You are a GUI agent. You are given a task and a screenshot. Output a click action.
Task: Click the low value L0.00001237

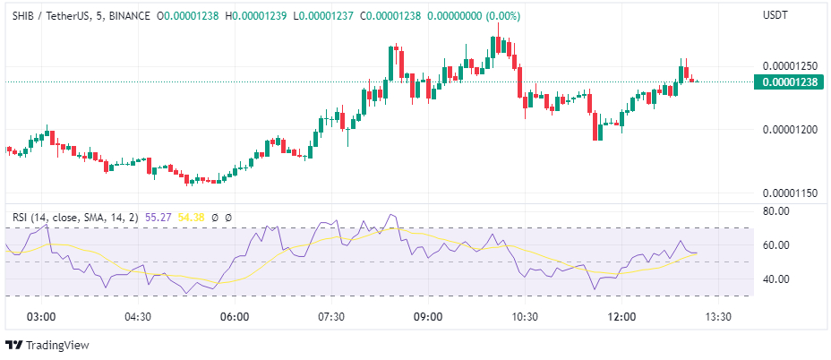tap(322, 16)
